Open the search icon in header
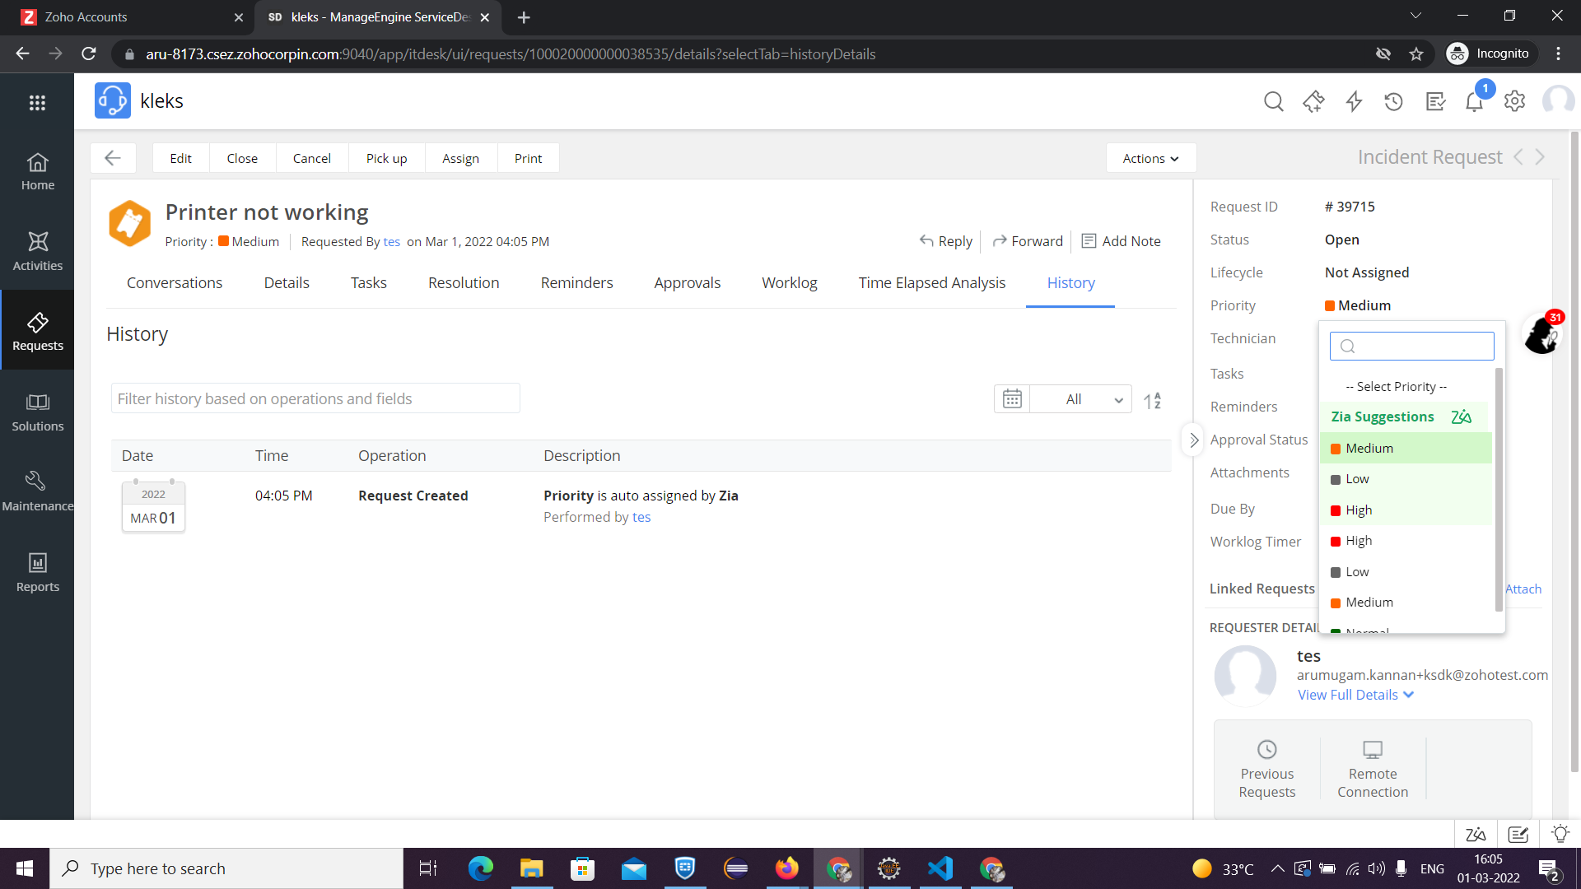 coord(1274,101)
